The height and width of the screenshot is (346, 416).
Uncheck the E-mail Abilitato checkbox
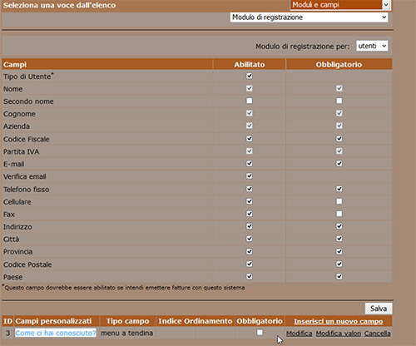point(250,164)
